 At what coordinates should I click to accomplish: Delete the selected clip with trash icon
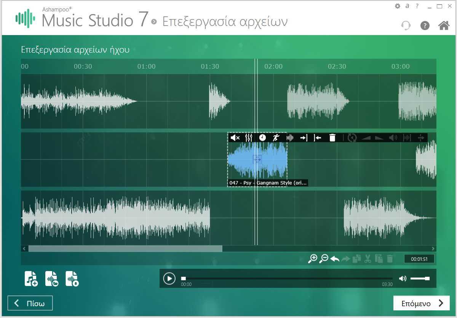[332, 138]
